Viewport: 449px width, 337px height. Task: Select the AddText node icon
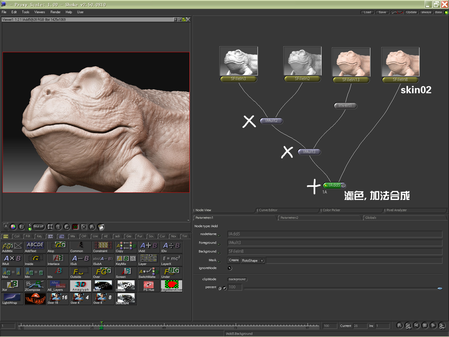pyautogui.click(x=35, y=247)
